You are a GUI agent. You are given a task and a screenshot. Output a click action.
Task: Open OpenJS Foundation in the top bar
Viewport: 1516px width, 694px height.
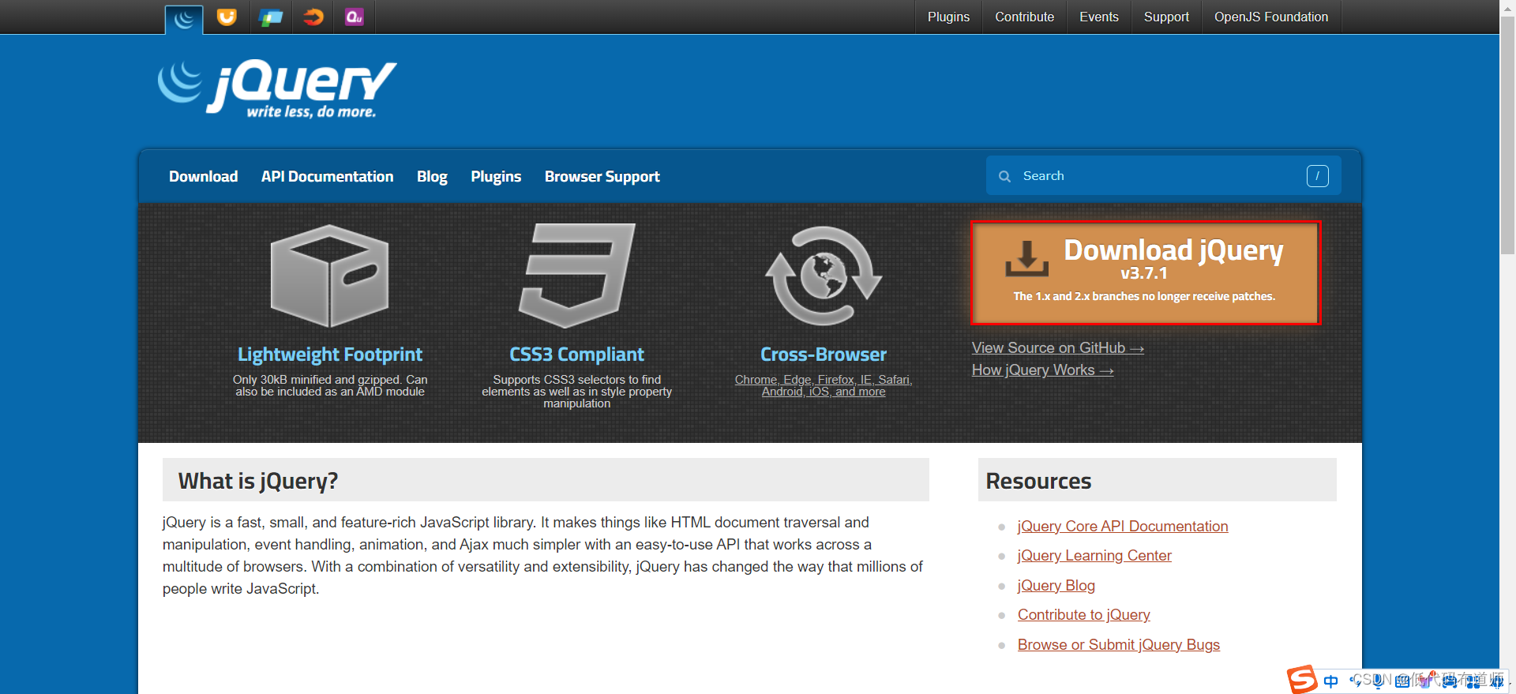(1271, 17)
